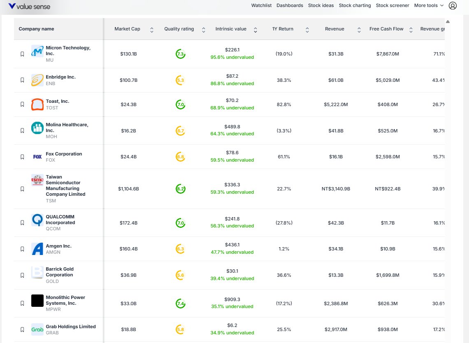Click the Grab Holdings logo
Image resolution: width=469 pixels, height=343 pixels.
pyautogui.click(x=37, y=329)
